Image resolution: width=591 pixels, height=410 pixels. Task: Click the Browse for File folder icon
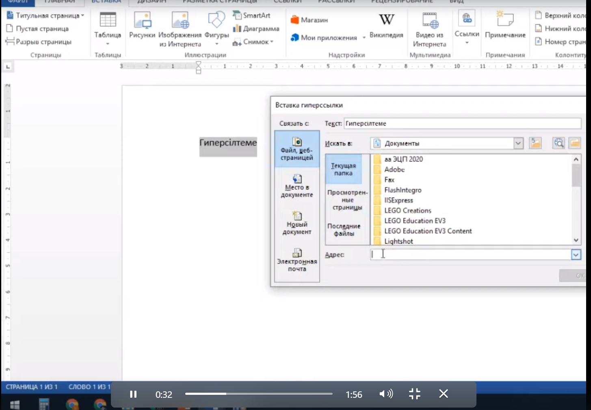[575, 143]
